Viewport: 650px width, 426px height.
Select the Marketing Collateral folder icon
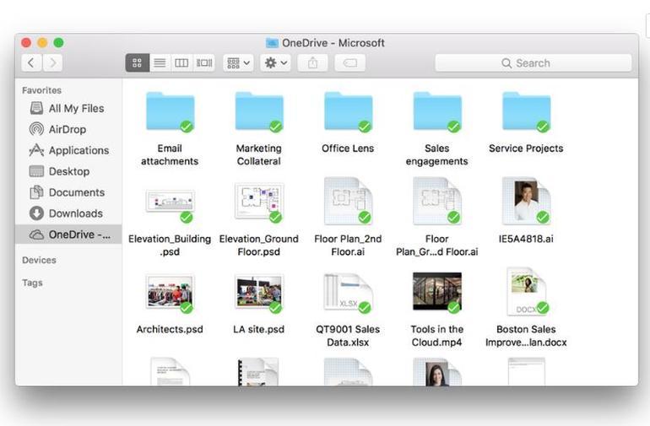click(x=258, y=113)
